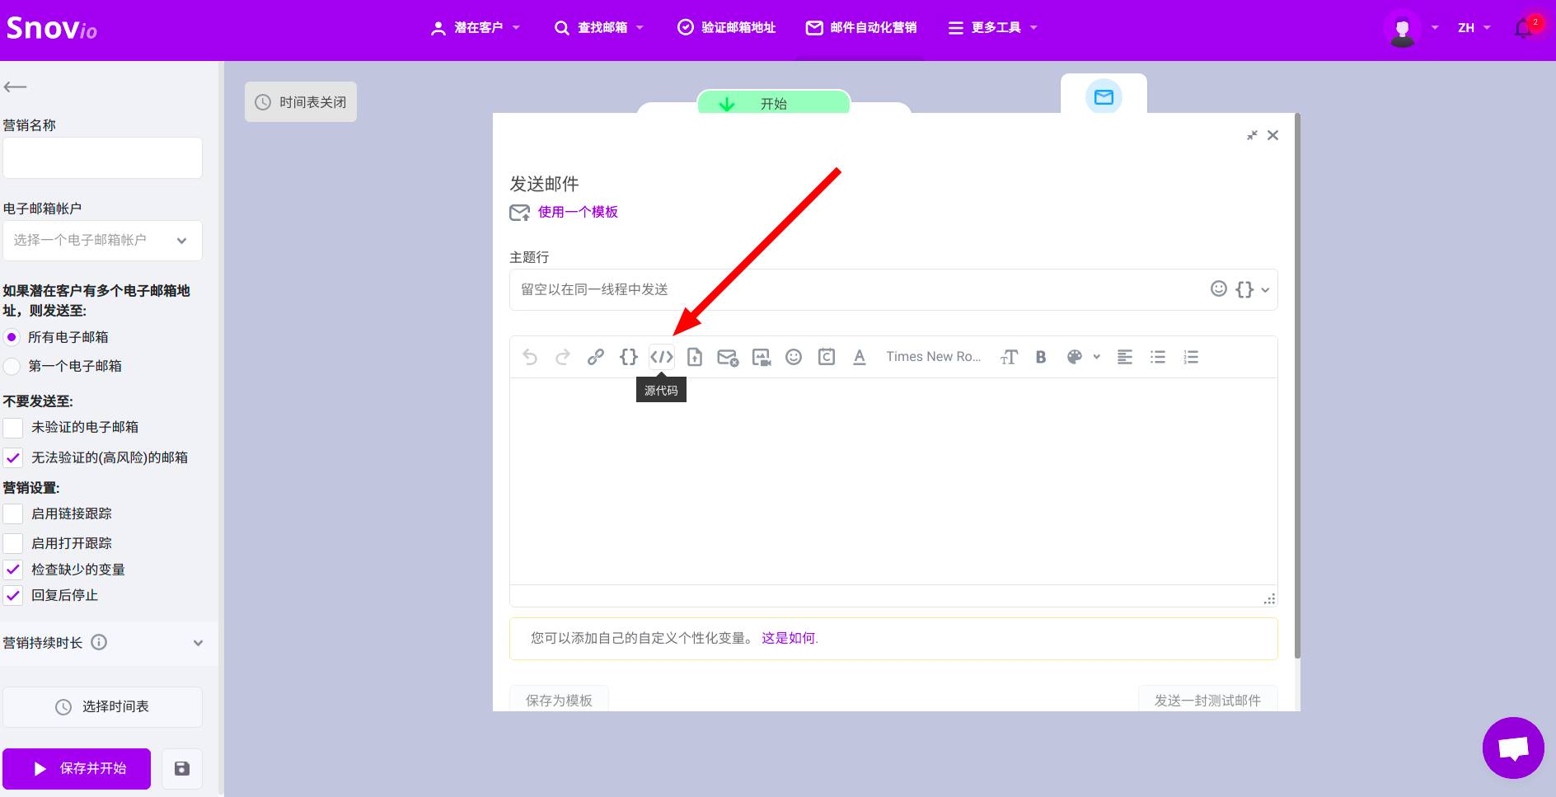This screenshot has height=797, width=1556.
Task: Click inside the email body editor
Action: (x=893, y=481)
